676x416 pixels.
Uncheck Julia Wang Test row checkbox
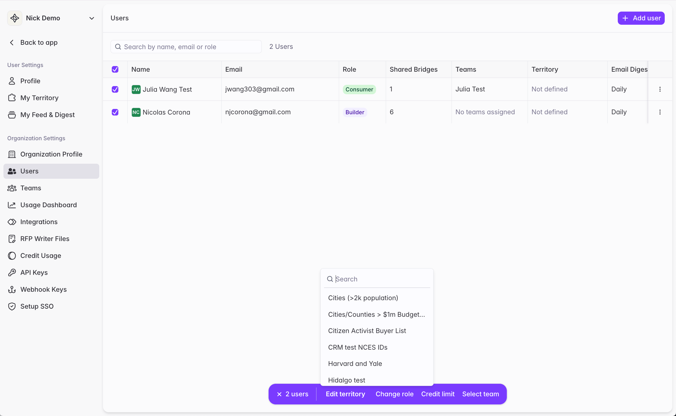pyautogui.click(x=115, y=89)
